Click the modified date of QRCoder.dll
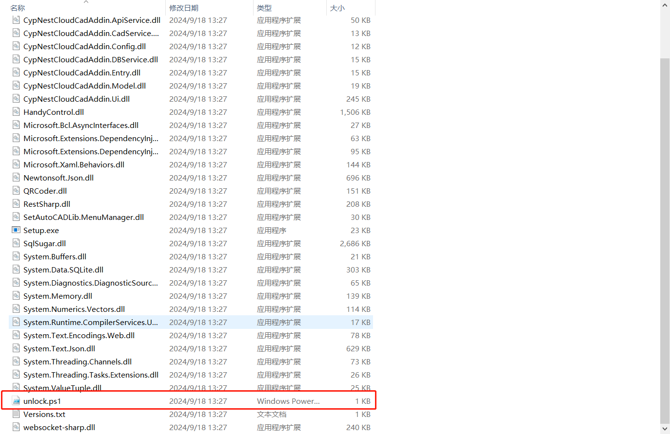Image resolution: width=670 pixels, height=434 pixels. [198, 191]
